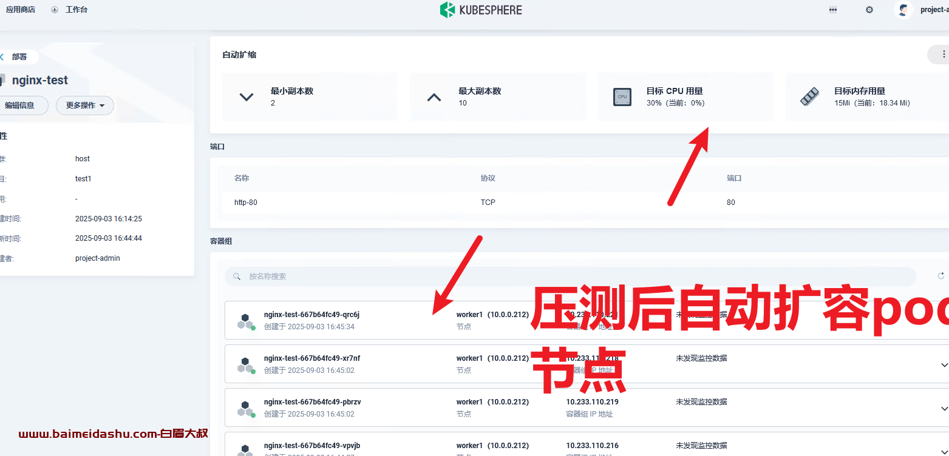Click worker1 node of pod xr7nf
The width and height of the screenshot is (949, 456).
(492, 358)
